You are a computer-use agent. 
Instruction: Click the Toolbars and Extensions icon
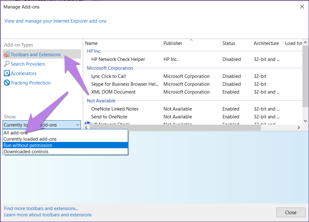coord(7,55)
